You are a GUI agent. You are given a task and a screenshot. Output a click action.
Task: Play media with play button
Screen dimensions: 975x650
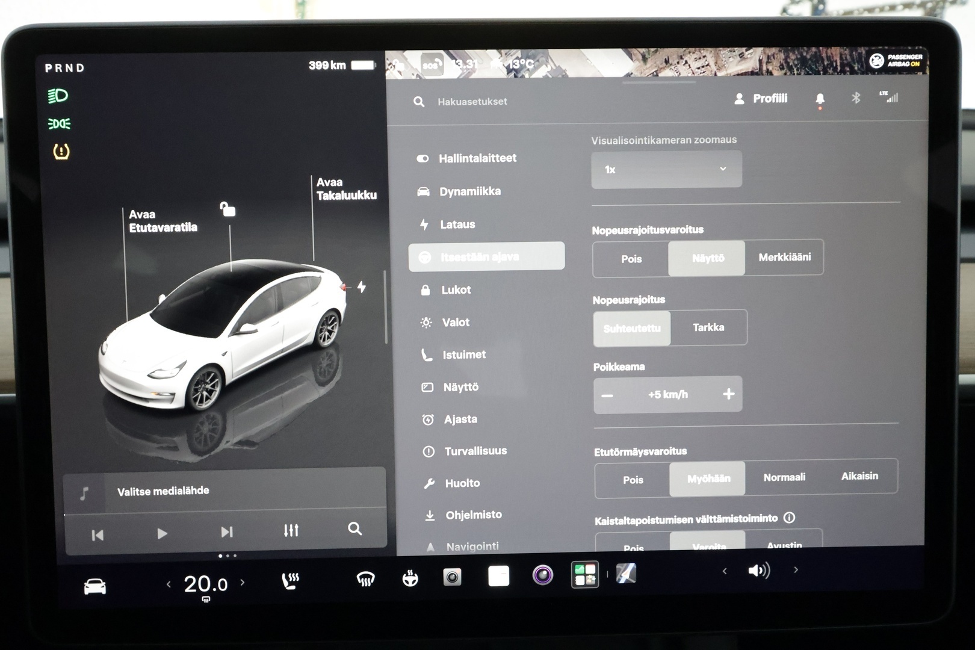161,533
